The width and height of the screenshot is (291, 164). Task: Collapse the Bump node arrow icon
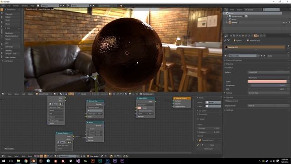coord(87,123)
